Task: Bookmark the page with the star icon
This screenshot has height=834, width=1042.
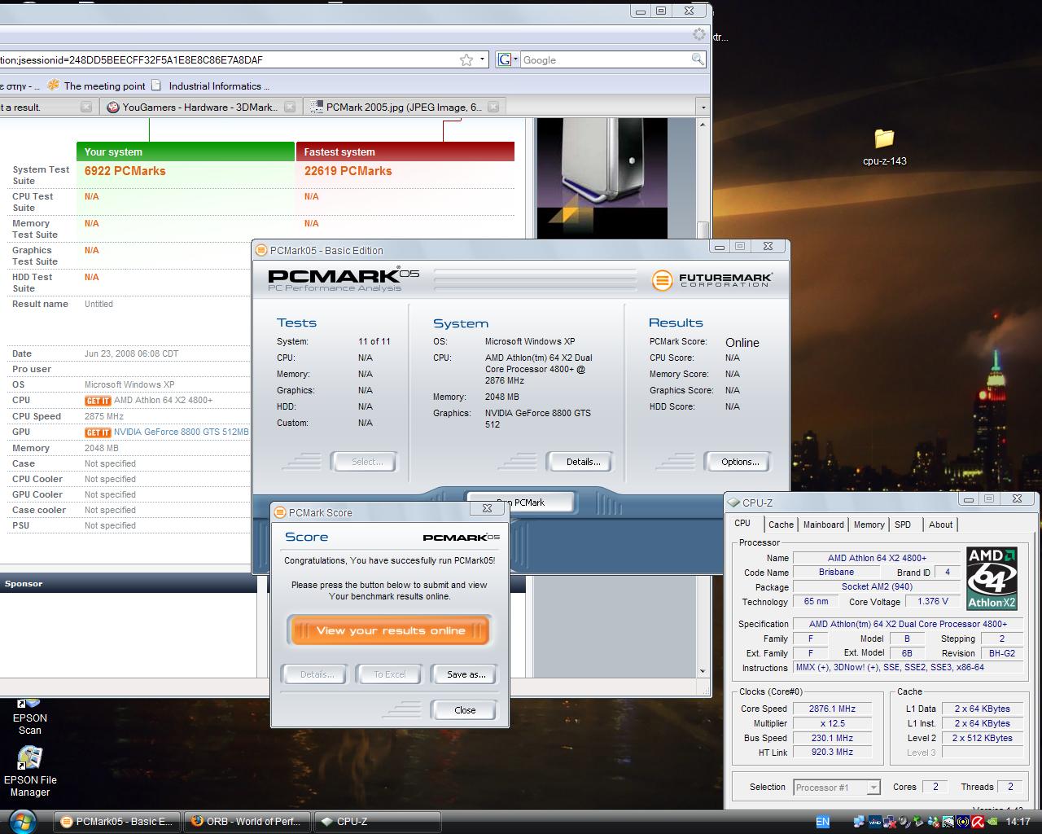Action: [x=466, y=59]
